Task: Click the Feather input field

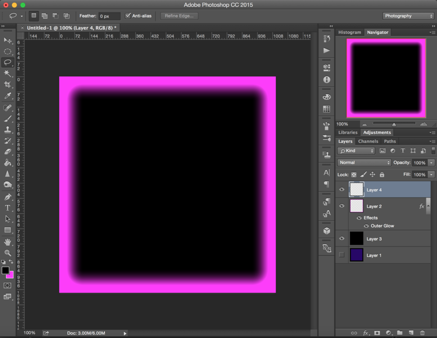Action: 109,16
